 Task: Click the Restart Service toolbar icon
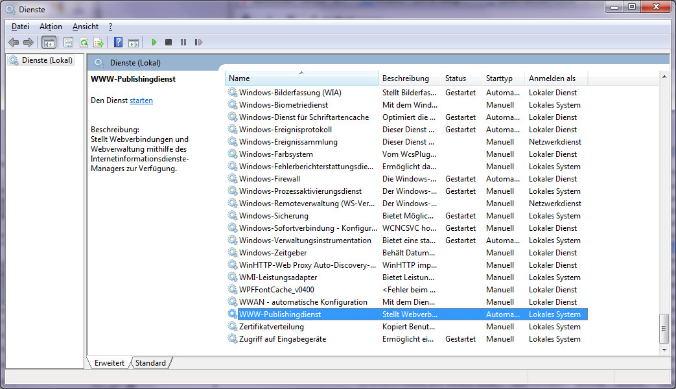pos(198,42)
